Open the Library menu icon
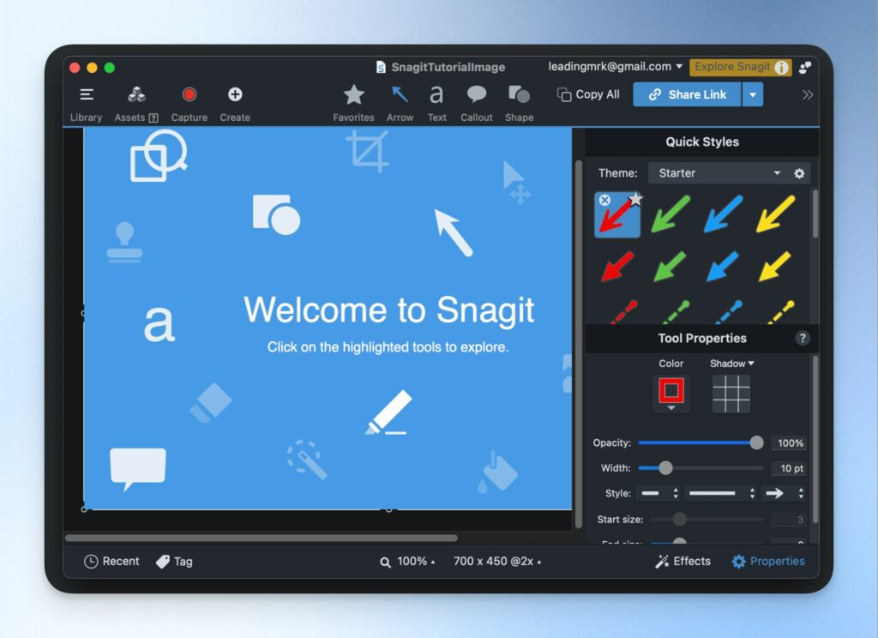Viewport: 878px width, 638px height. [87, 94]
